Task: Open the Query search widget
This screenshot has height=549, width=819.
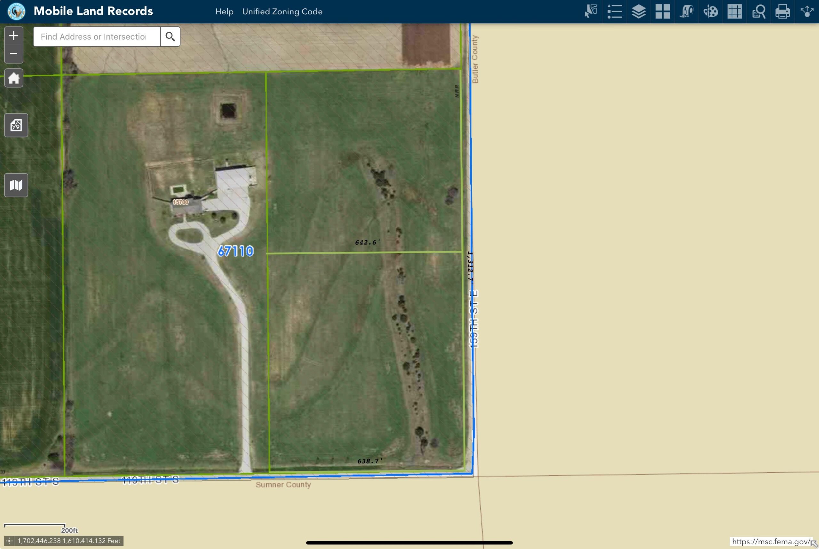Action: (x=759, y=12)
